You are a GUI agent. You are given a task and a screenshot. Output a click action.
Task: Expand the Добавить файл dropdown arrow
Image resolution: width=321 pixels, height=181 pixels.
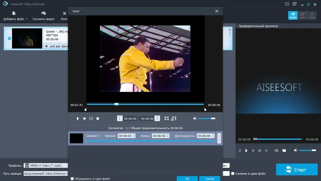pyautogui.click(x=26, y=19)
